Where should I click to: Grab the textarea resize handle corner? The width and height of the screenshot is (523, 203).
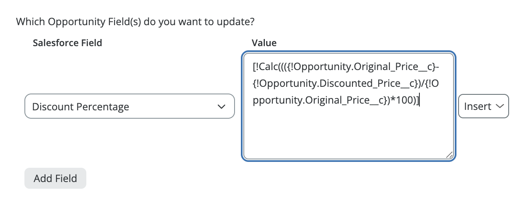click(449, 155)
